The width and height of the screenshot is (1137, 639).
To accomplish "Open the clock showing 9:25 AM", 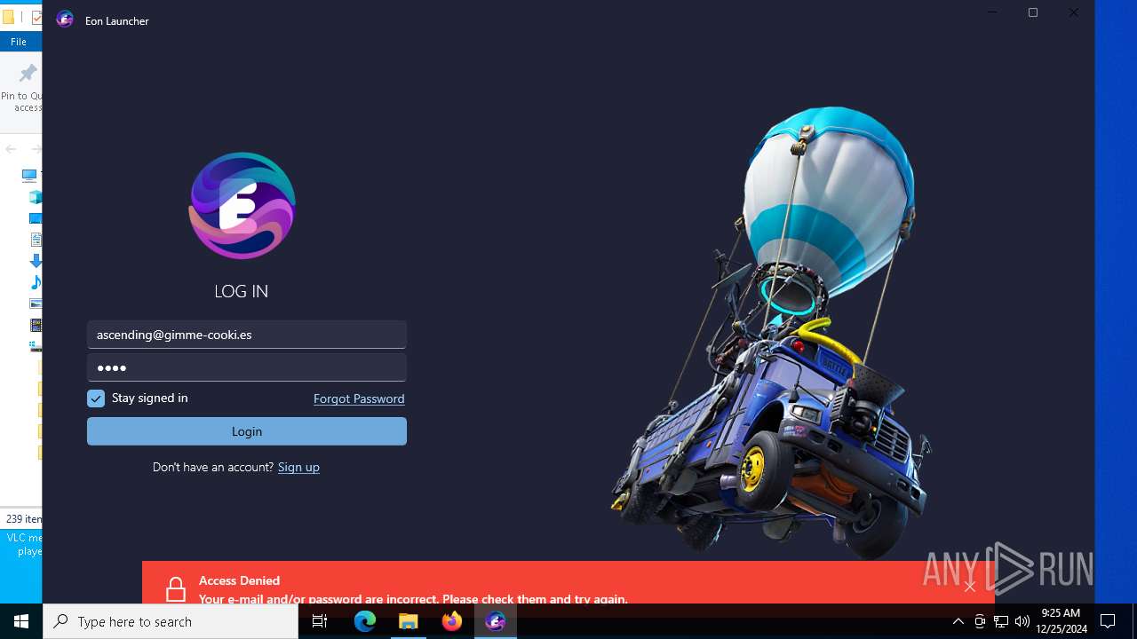I will tap(1061, 621).
